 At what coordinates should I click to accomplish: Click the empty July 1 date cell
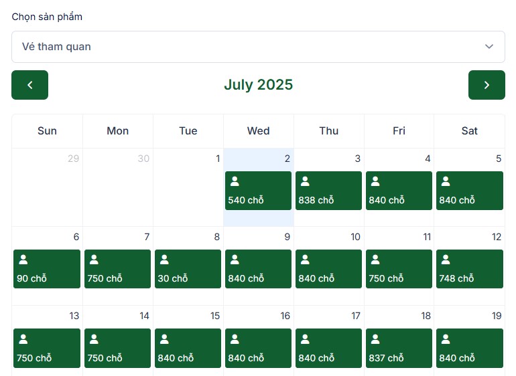pyautogui.click(x=188, y=187)
